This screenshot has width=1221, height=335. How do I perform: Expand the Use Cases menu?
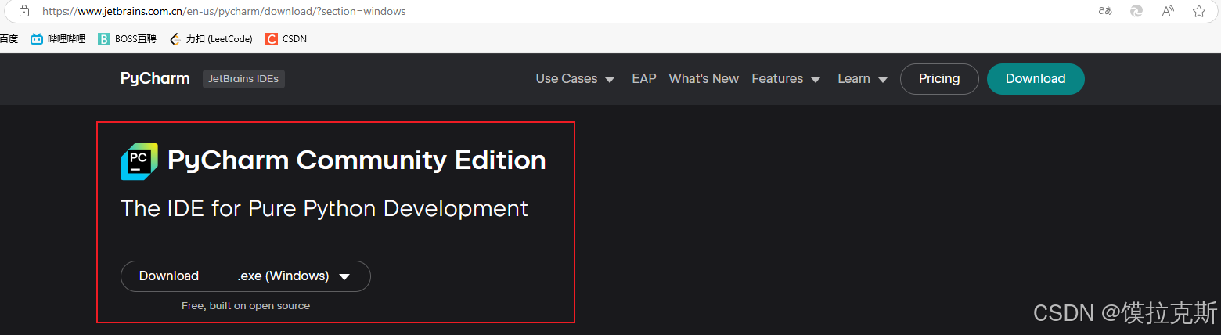click(575, 78)
